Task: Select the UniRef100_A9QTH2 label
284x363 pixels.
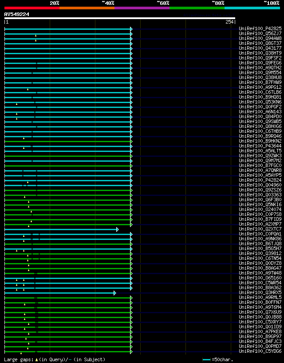Action: [x=260, y=68]
